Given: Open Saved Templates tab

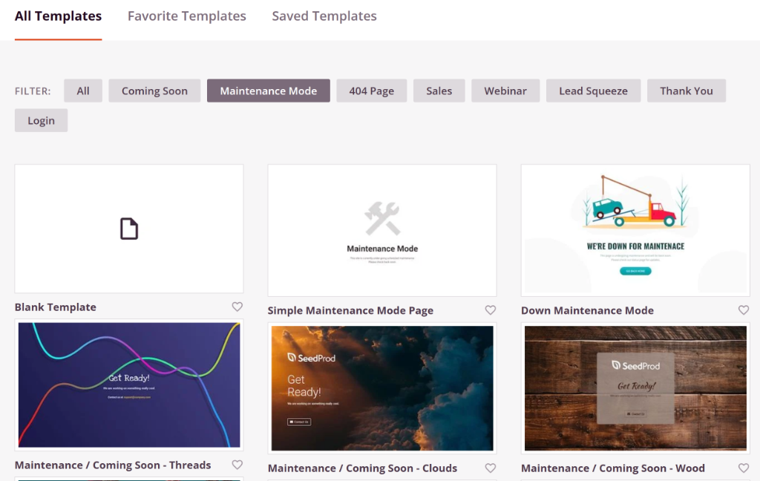Looking at the screenshot, I should click(x=324, y=16).
